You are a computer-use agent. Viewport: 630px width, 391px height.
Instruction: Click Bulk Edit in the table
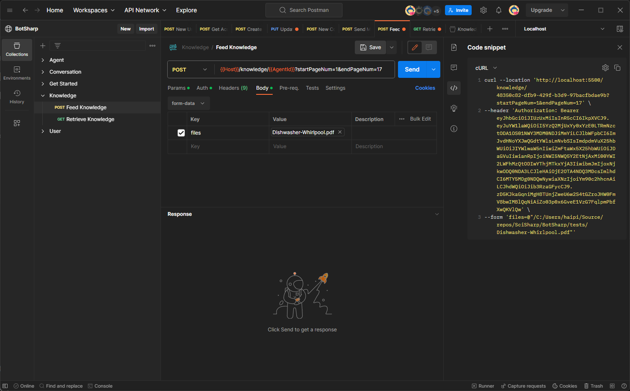(x=420, y=119)
